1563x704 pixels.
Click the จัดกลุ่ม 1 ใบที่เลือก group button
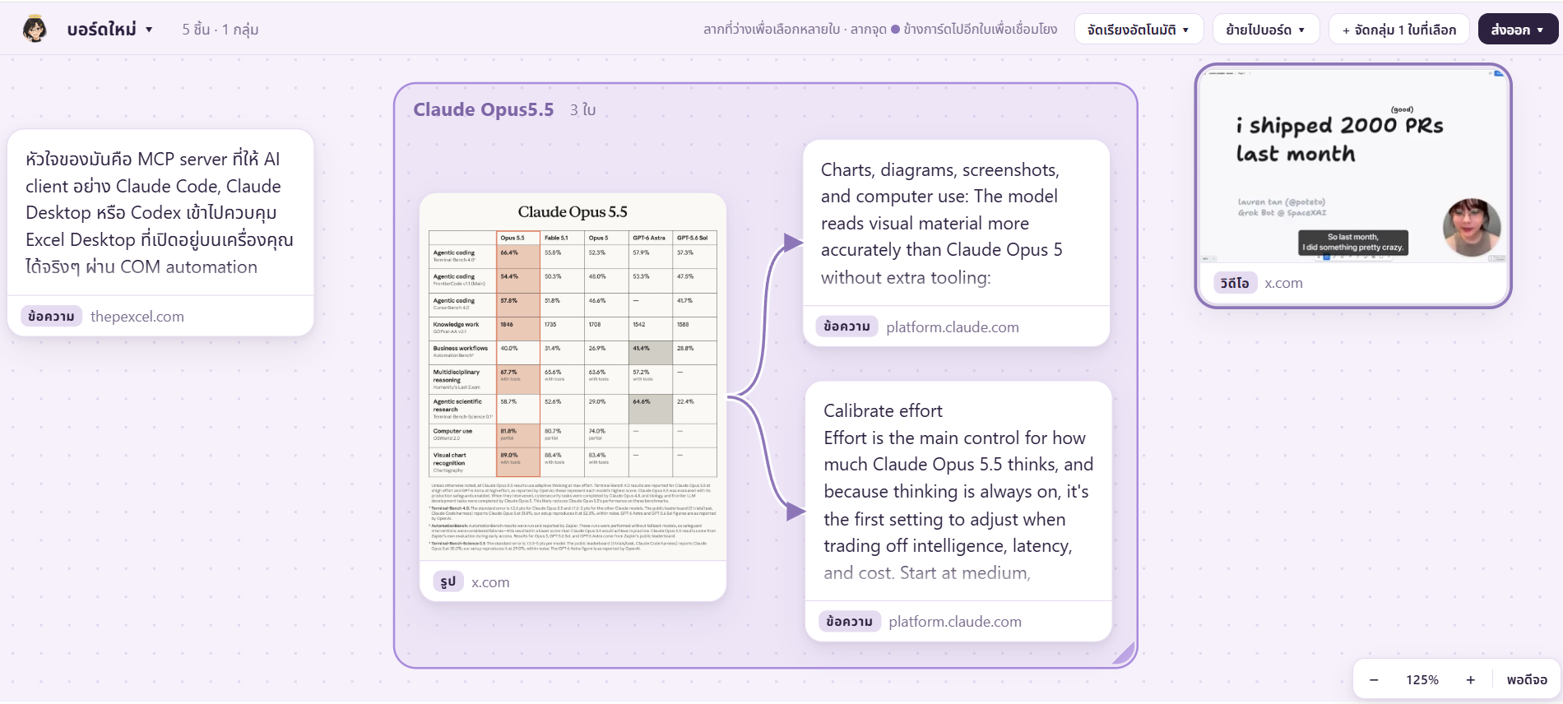(x=1398, y=30)
